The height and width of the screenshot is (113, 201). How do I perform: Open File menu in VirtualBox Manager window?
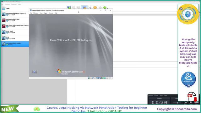click(x=2, y=4)
